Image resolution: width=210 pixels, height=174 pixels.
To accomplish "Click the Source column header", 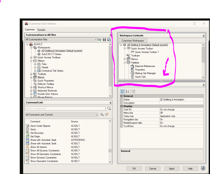I will click(x=79, y=122).
